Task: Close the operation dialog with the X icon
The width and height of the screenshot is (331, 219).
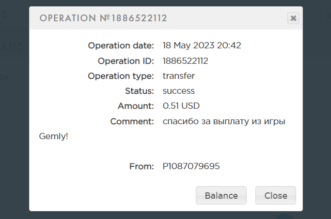Action: coord(293,18)
